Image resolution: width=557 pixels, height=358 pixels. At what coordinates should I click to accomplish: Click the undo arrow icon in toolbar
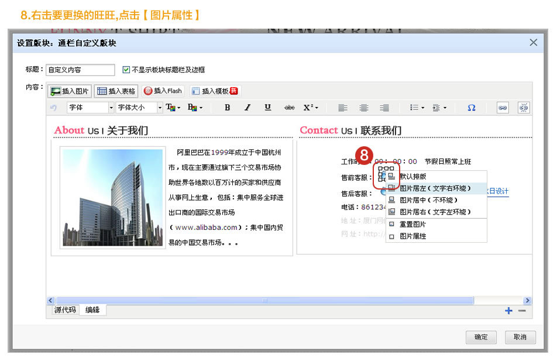point(54,108)
